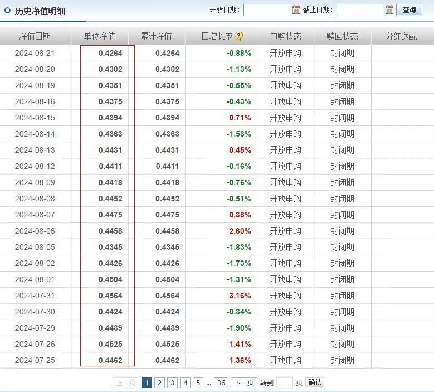The height and width of the screenshot is (392, 434).
Task: Go to page 4 of results
Action: click(185, 383)
